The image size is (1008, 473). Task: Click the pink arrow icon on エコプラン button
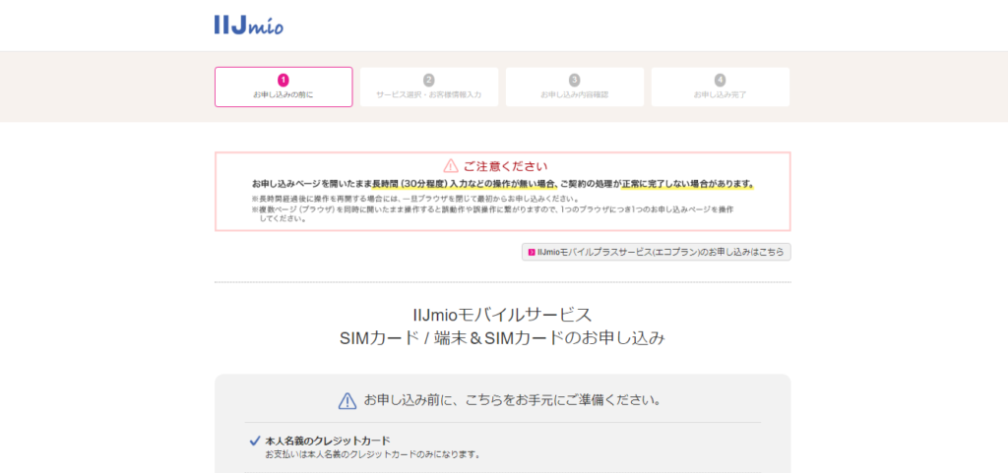click(x=532, y=252)
